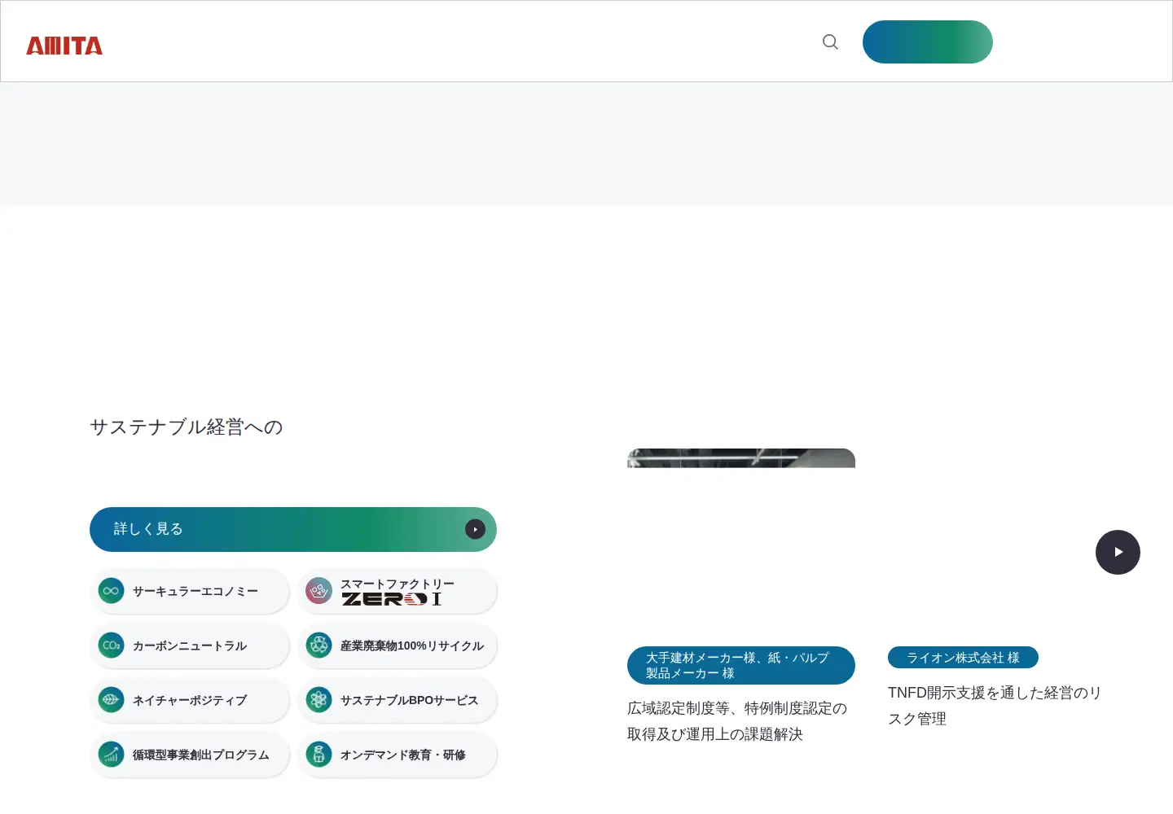The image size is (1173, 814).
Task: Open カーボンニュートラル link
Action: pos(190,646)
